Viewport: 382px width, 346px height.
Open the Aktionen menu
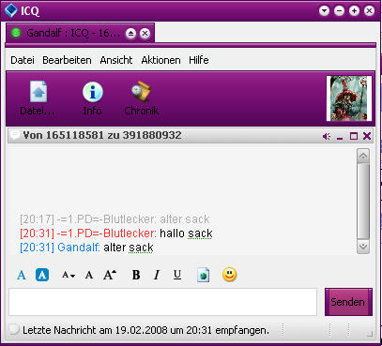coord(160,60)
